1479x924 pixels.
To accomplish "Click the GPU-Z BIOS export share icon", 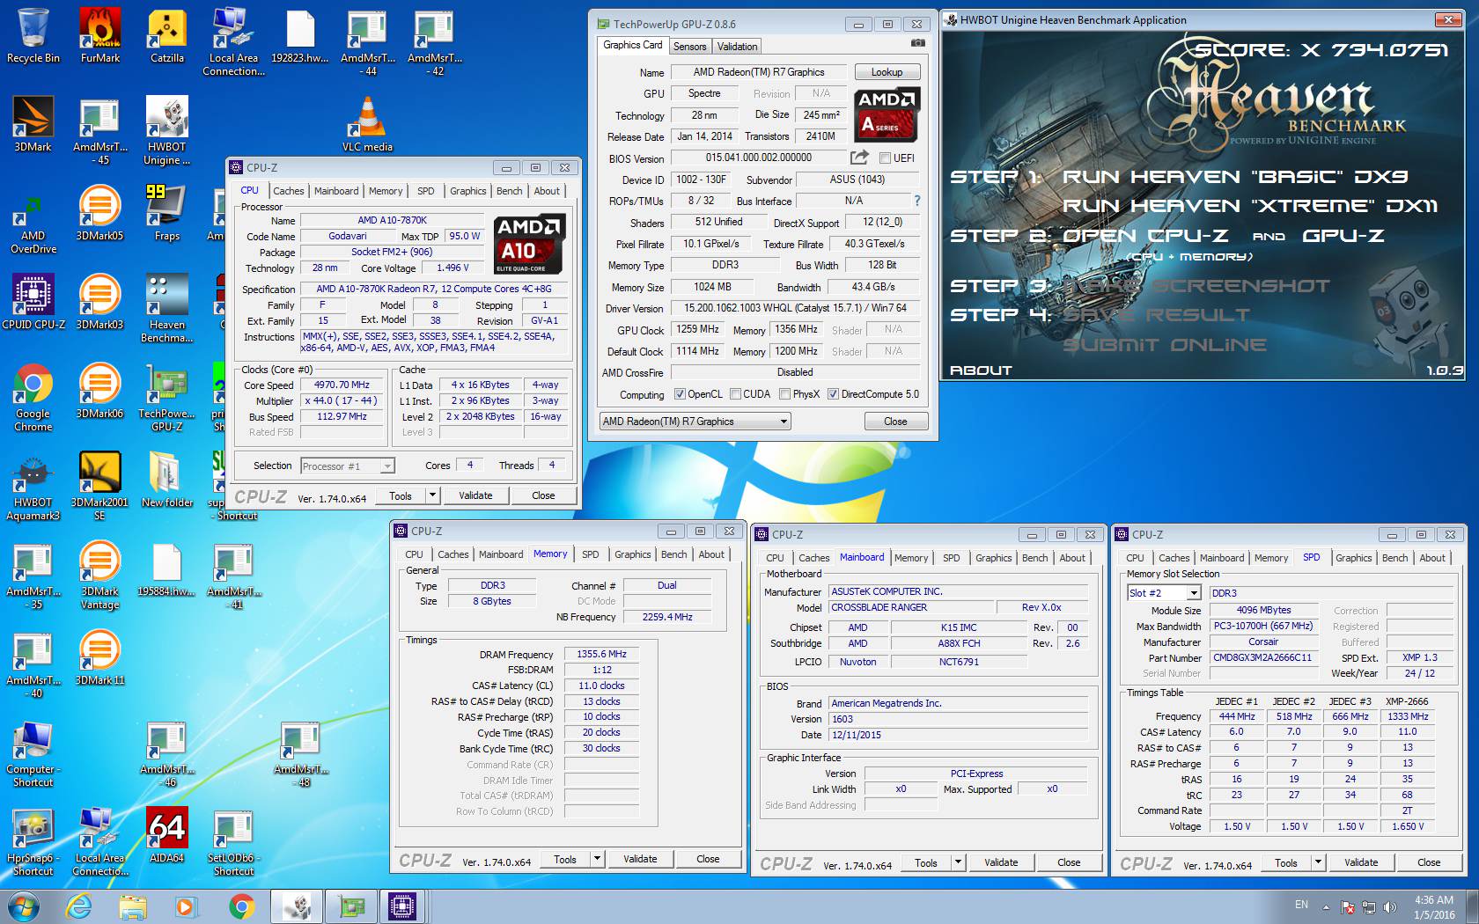I will tap(859, 158).
